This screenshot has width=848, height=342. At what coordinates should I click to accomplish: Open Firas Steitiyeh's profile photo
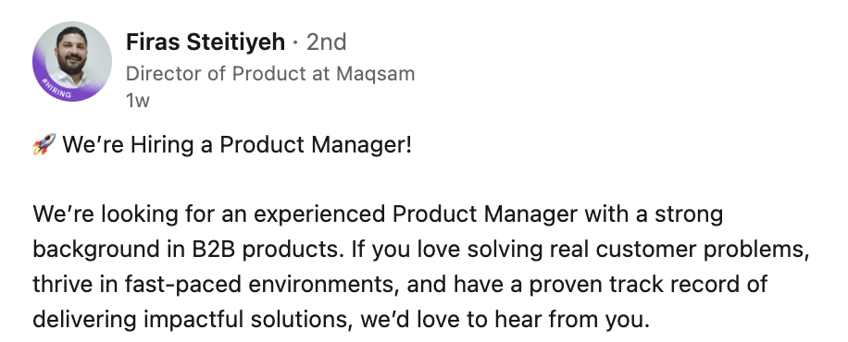click(72, 62)
